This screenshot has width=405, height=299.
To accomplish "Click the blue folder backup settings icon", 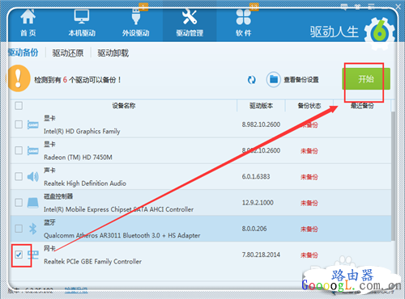I will pyautogui.click(x=274, y=79).
